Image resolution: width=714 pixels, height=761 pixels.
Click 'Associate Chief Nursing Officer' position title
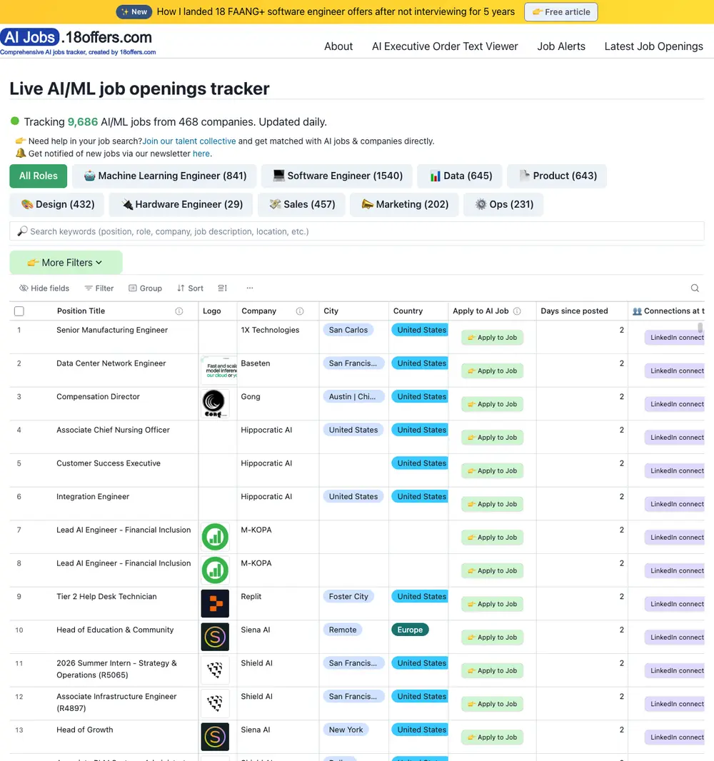pyautogui.click(x=113, y=430)
